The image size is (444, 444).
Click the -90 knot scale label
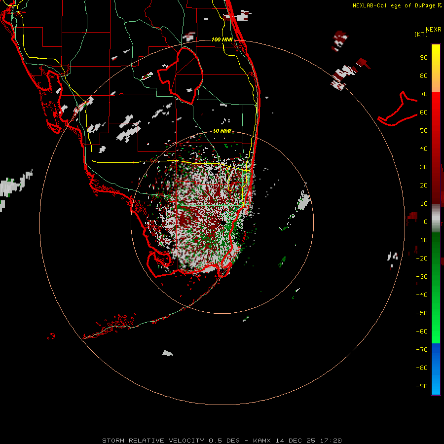pos(422,386)
